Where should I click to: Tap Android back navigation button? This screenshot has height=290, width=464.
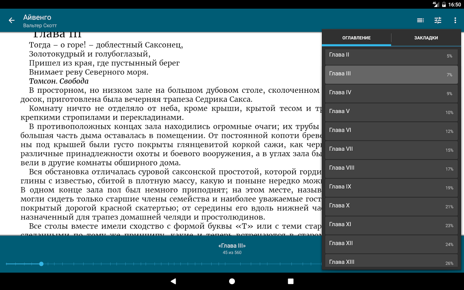(x=173, y=281)
